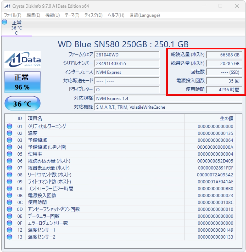Close the CrystalDiskInfo window
The width and height of the screenshot is (246, 252).
click(237, 6)
